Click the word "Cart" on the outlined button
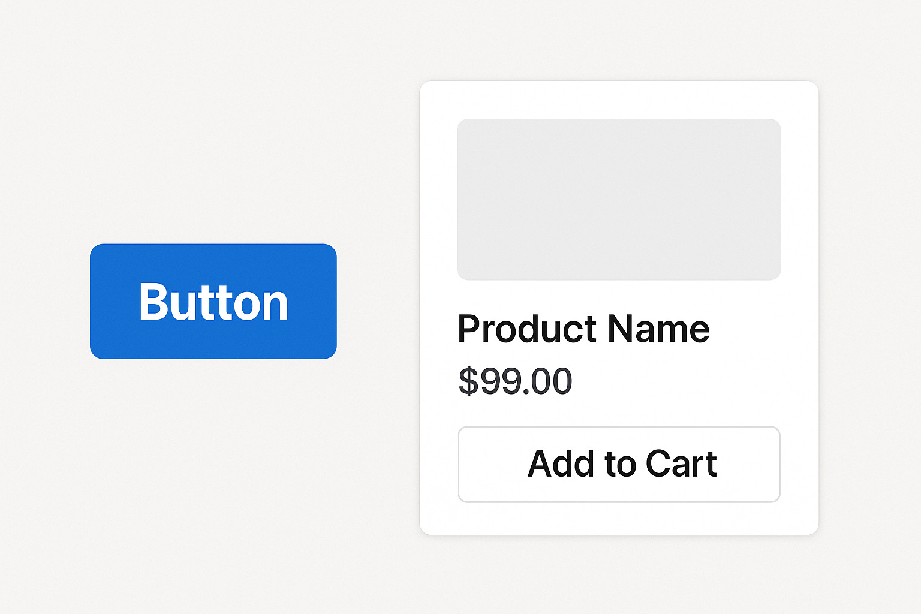Viewport: 921px width, 614px height. 681,464
